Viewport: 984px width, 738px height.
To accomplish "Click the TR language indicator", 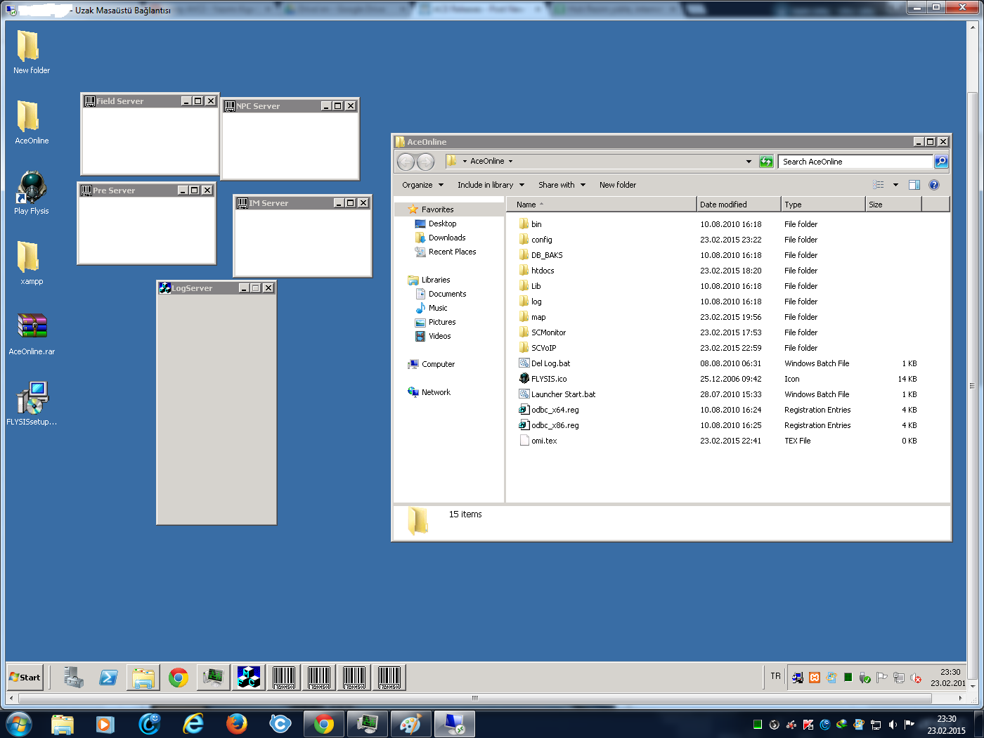I will (x=775, y=676).
